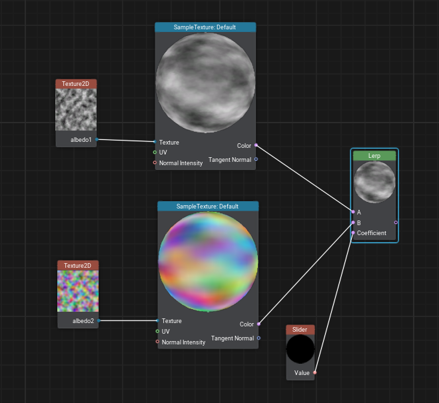Click the black Slider preview circle
This screenshot has height=403, width=439.
tap(300, 349)
